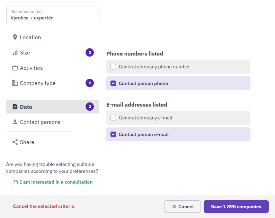Viewport: 275px width, 218px height.
Task: Click the Contact persons user icon
Action: point(15,122)
